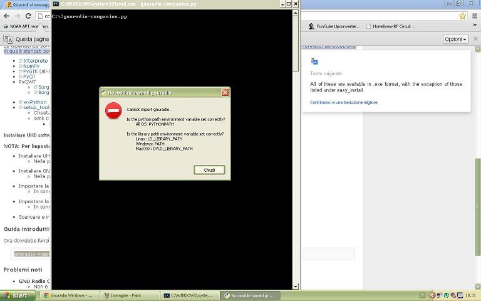This screenshot has height=301, width=481.
Task: Reload the page in Chrome
Action: [x=28, y=16]
